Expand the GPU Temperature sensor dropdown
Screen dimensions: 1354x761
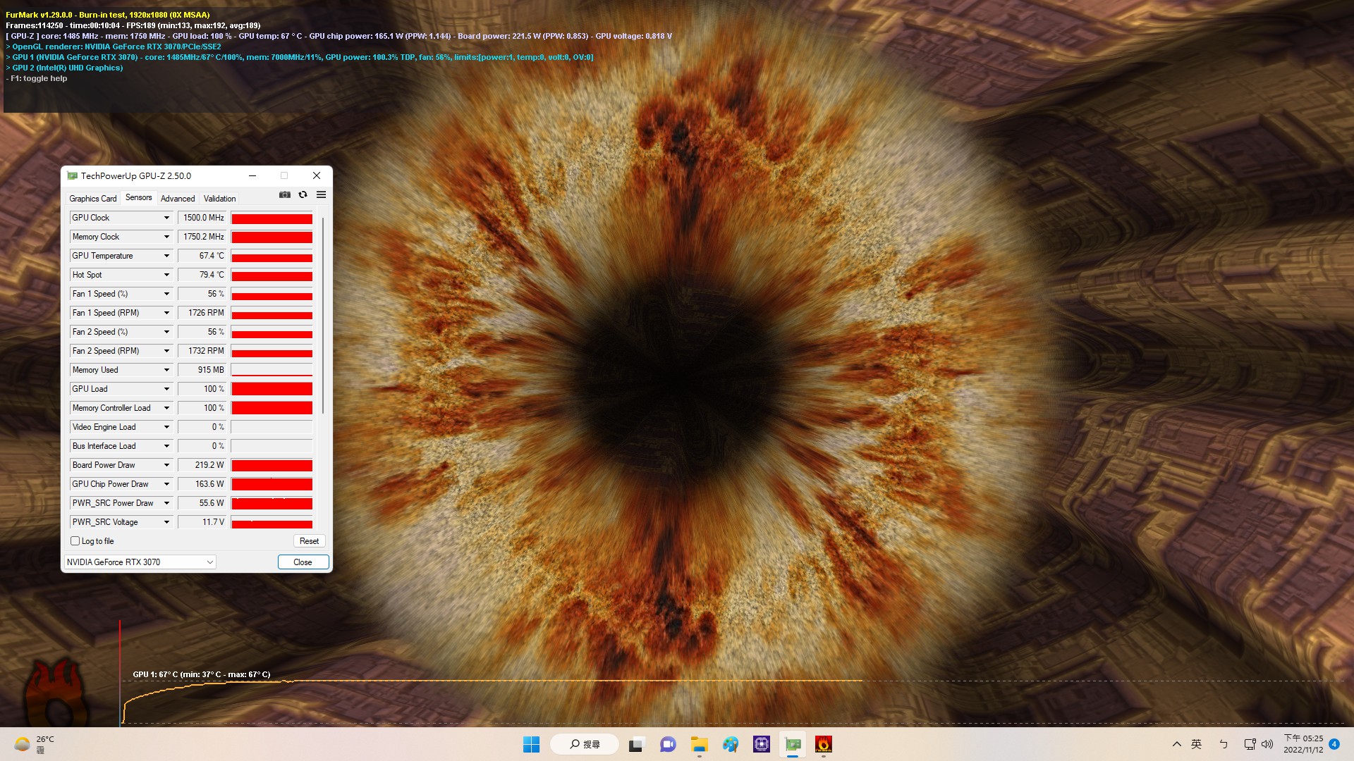click(x=166, y=256)
